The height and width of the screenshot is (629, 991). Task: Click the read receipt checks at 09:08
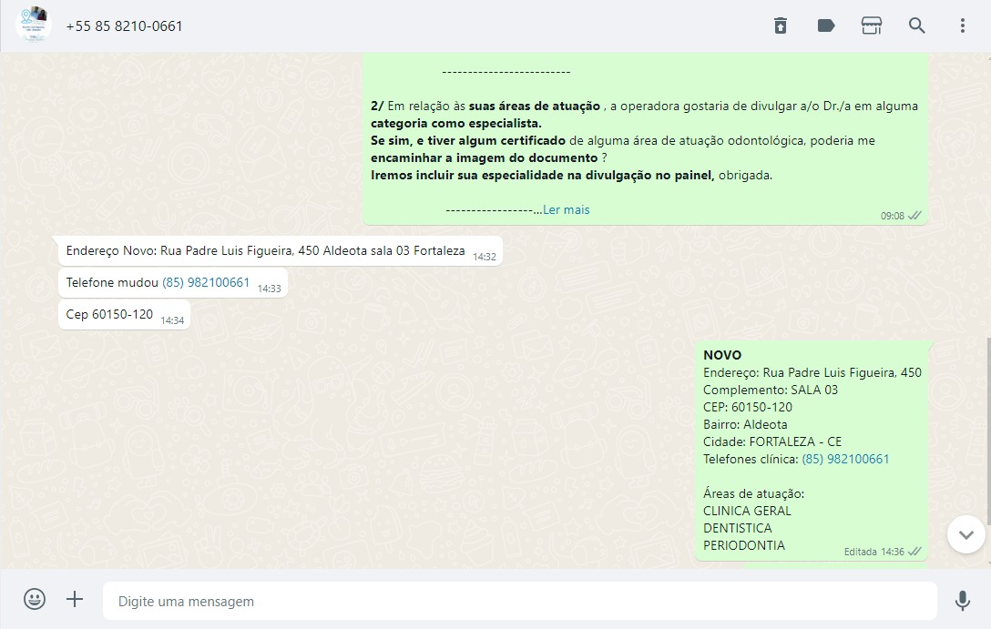pos(914,216)
